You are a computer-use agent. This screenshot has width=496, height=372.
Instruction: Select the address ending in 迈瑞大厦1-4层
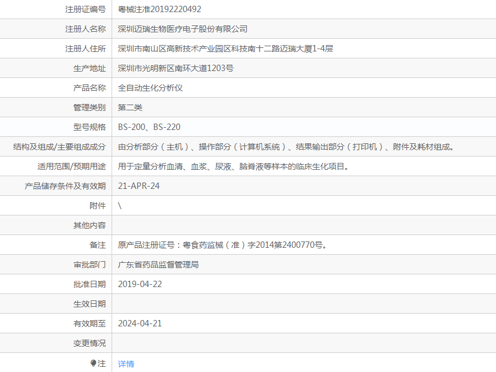coord(225,49)
